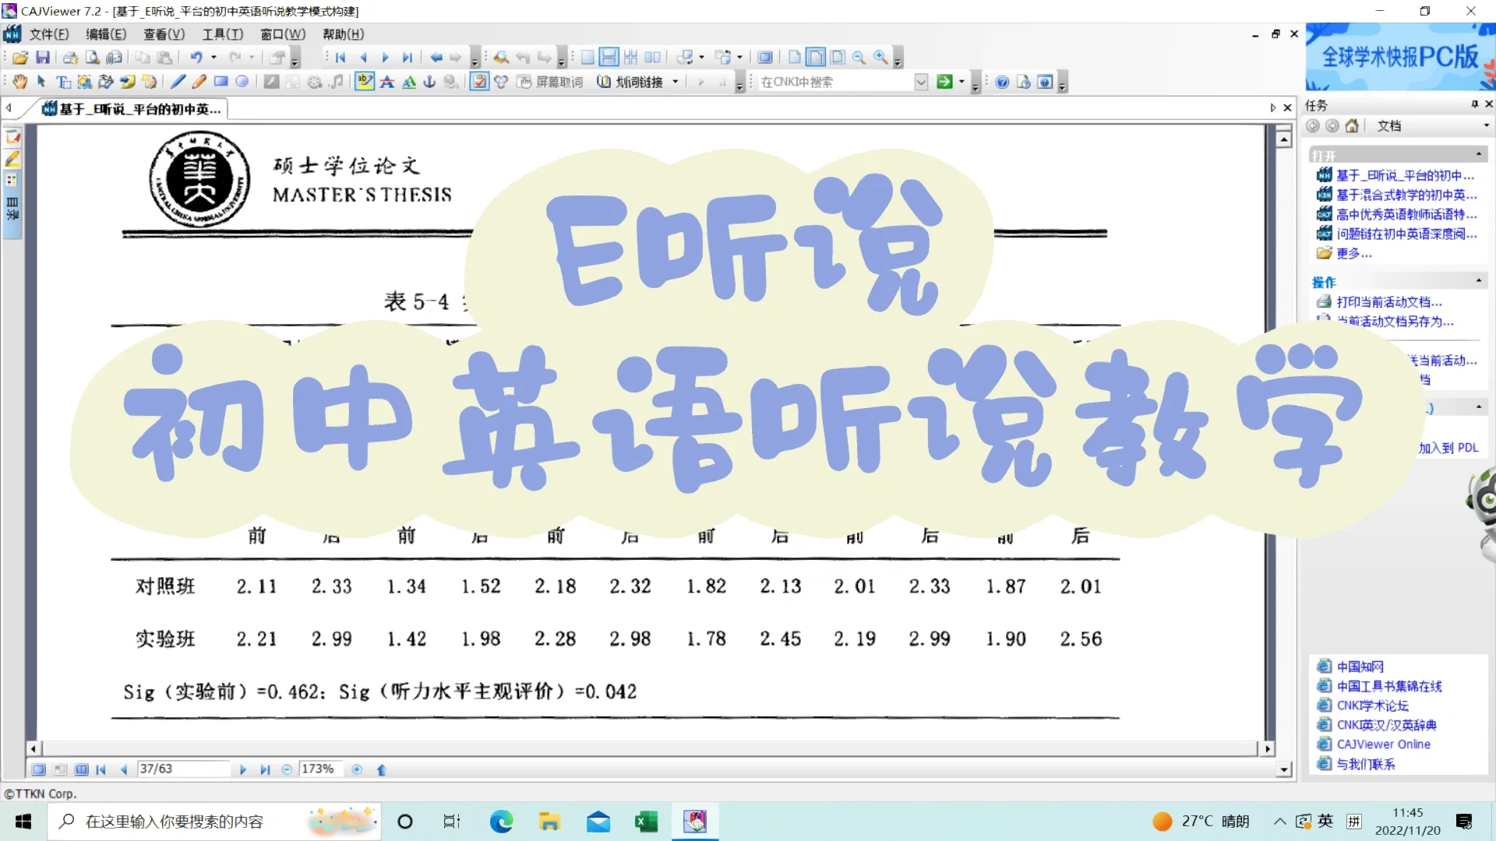
Task: Click the status bar zoom out minus icon
Action: (287, 769)
